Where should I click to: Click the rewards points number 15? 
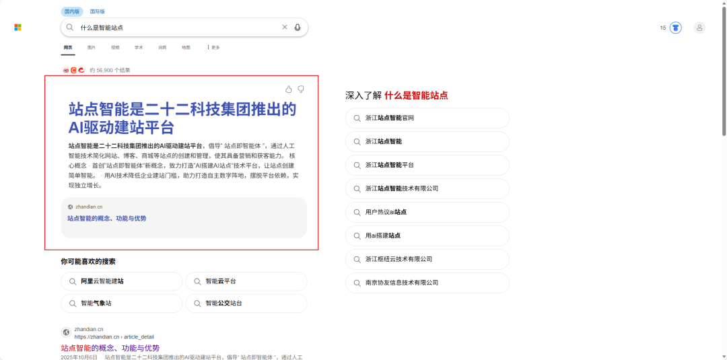663,28
